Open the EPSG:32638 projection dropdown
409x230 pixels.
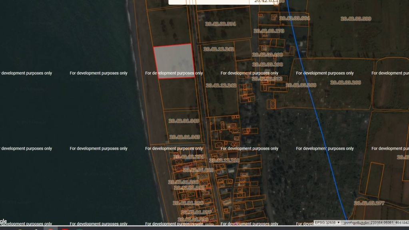click(x=327, y=223)
